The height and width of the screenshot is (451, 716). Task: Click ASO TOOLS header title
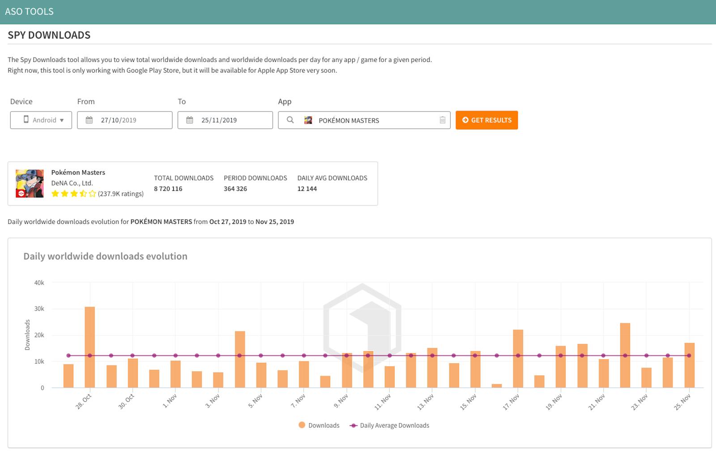click(x=29, y=12)
